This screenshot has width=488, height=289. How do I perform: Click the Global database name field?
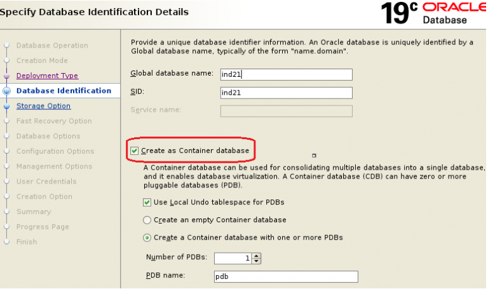[x=286, y=74]
